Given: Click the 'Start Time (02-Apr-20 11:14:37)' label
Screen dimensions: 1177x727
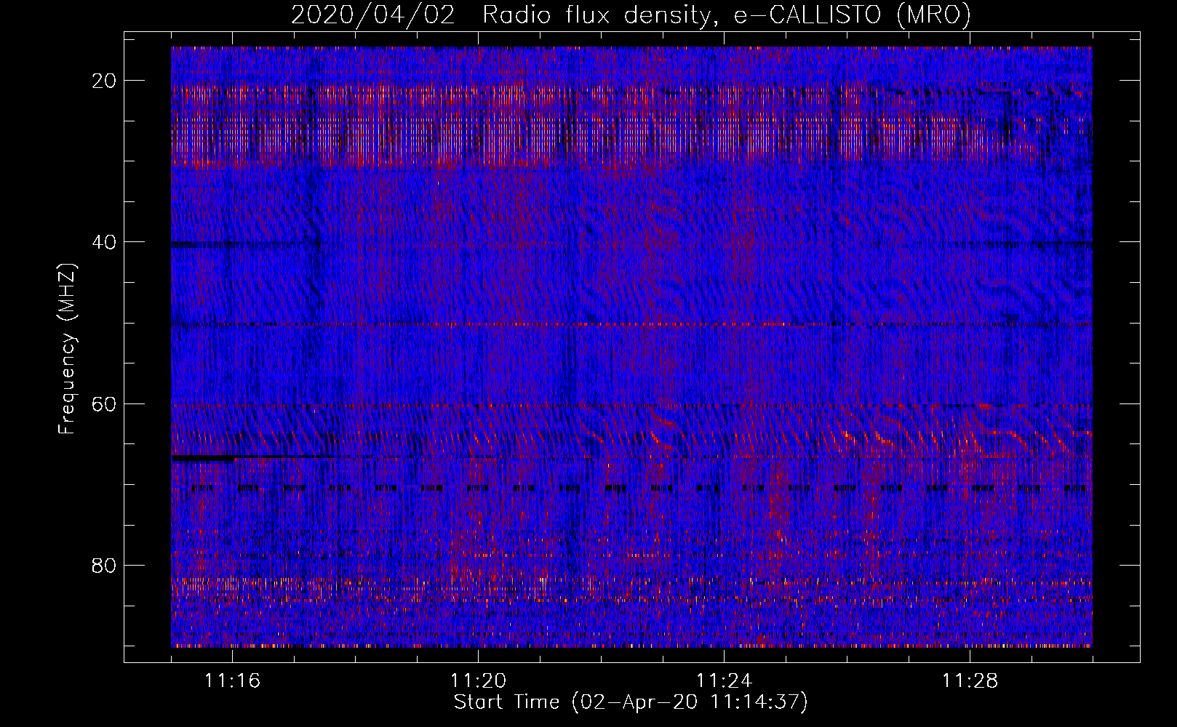Looking at the screenshot, I should [631, 702].
